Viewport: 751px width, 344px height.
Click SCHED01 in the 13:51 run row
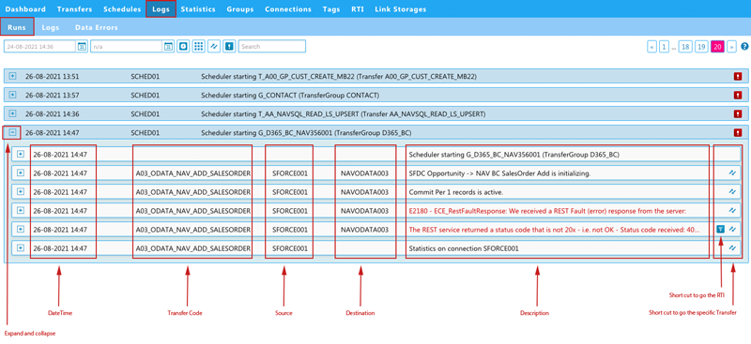(146, 77)
